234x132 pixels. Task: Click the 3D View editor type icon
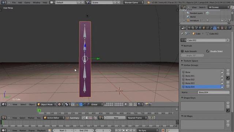pyautogui.click(x=4, y=104)
